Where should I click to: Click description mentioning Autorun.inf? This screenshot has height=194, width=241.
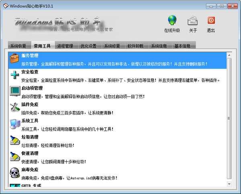tap(69, 178)
